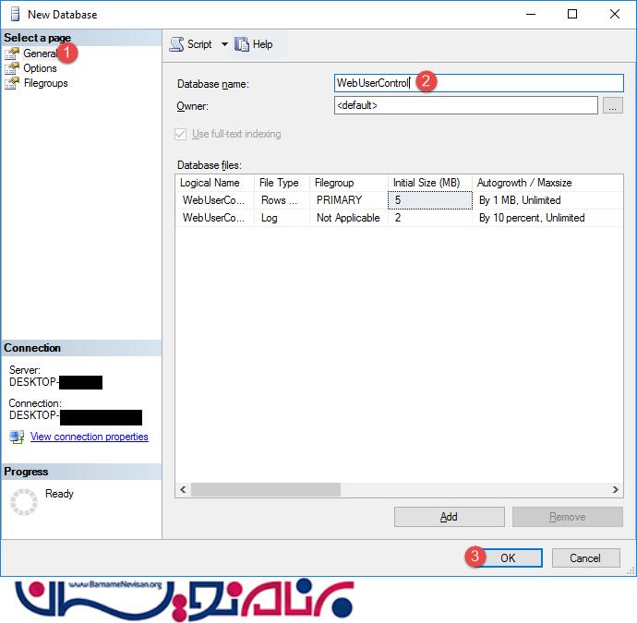This screenshot has height=623, width=637.
Task: Click the left scroll arrow of file list
Action: (183, 489)
